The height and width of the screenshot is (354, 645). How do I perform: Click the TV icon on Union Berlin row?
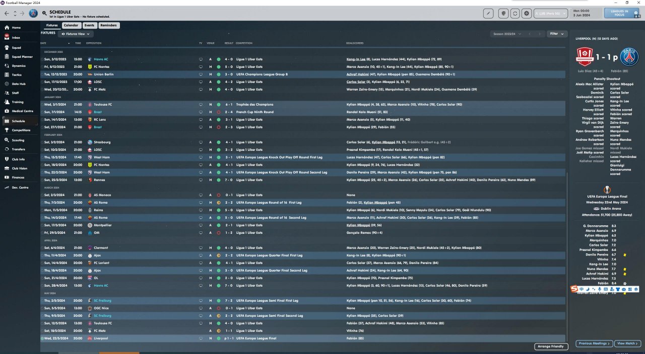tap(201, 74)
